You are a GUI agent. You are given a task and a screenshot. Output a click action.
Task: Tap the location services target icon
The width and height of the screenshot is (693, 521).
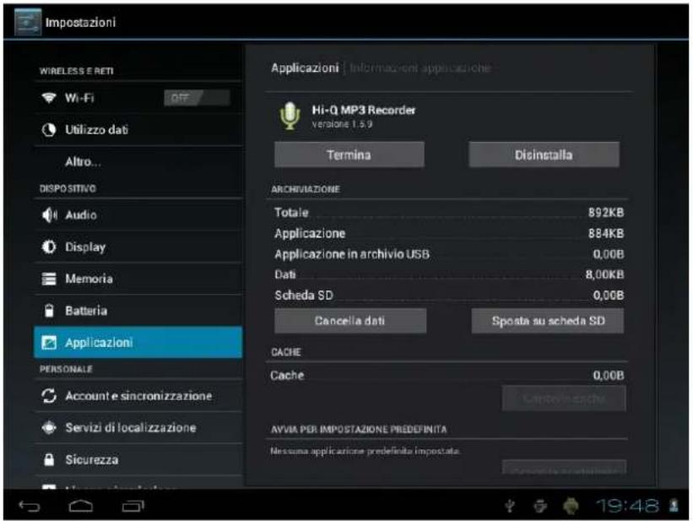click(x=49, y=427)
